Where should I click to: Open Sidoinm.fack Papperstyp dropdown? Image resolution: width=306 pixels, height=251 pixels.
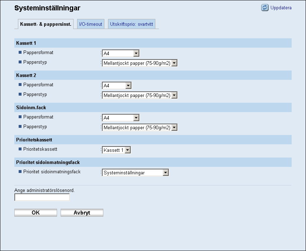140,127
